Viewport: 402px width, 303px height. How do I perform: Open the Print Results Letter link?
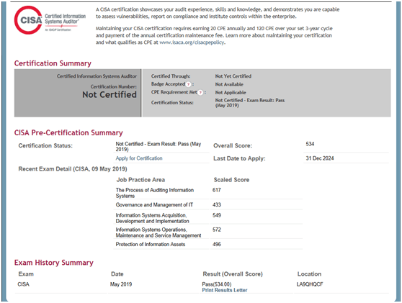click(225, 290)
